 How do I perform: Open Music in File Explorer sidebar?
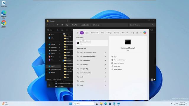coord(51,57)
